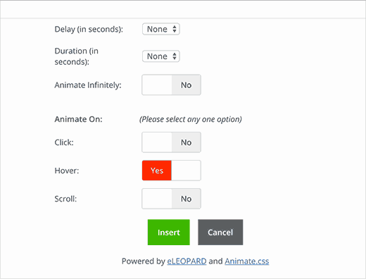Open the Delay (in seconds) dropdown
This screenshot has width=366, height=279.
tap(161, 29)
